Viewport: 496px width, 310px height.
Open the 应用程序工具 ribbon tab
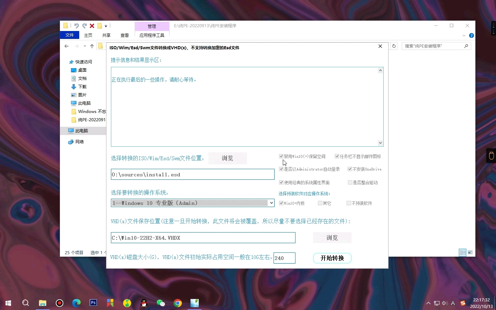click(152, 35)
